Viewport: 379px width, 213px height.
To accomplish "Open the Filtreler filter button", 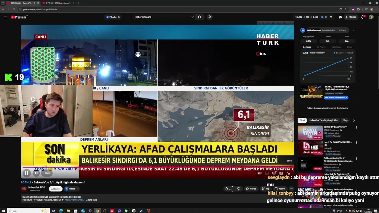I will [113, 17].
